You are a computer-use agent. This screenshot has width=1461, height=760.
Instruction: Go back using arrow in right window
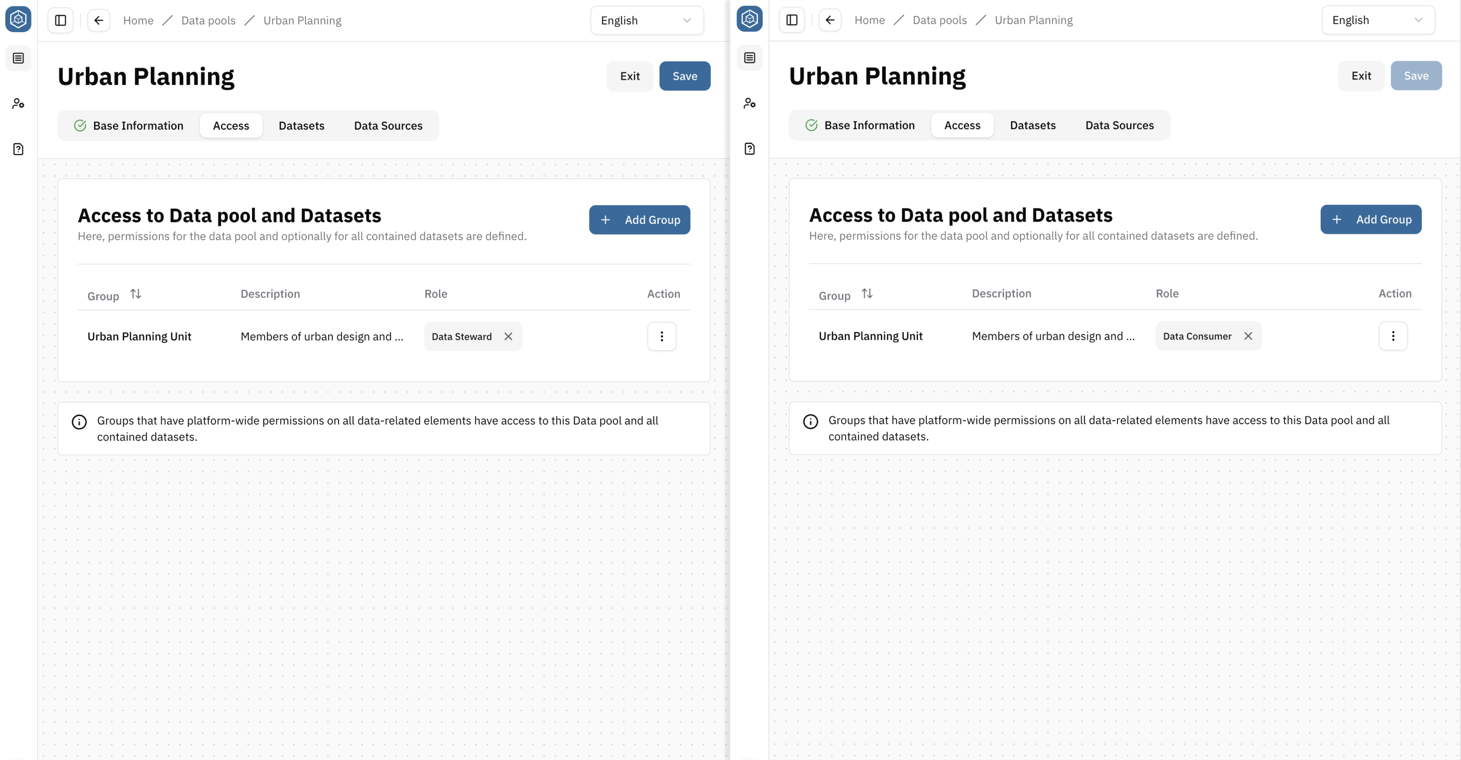830,20
